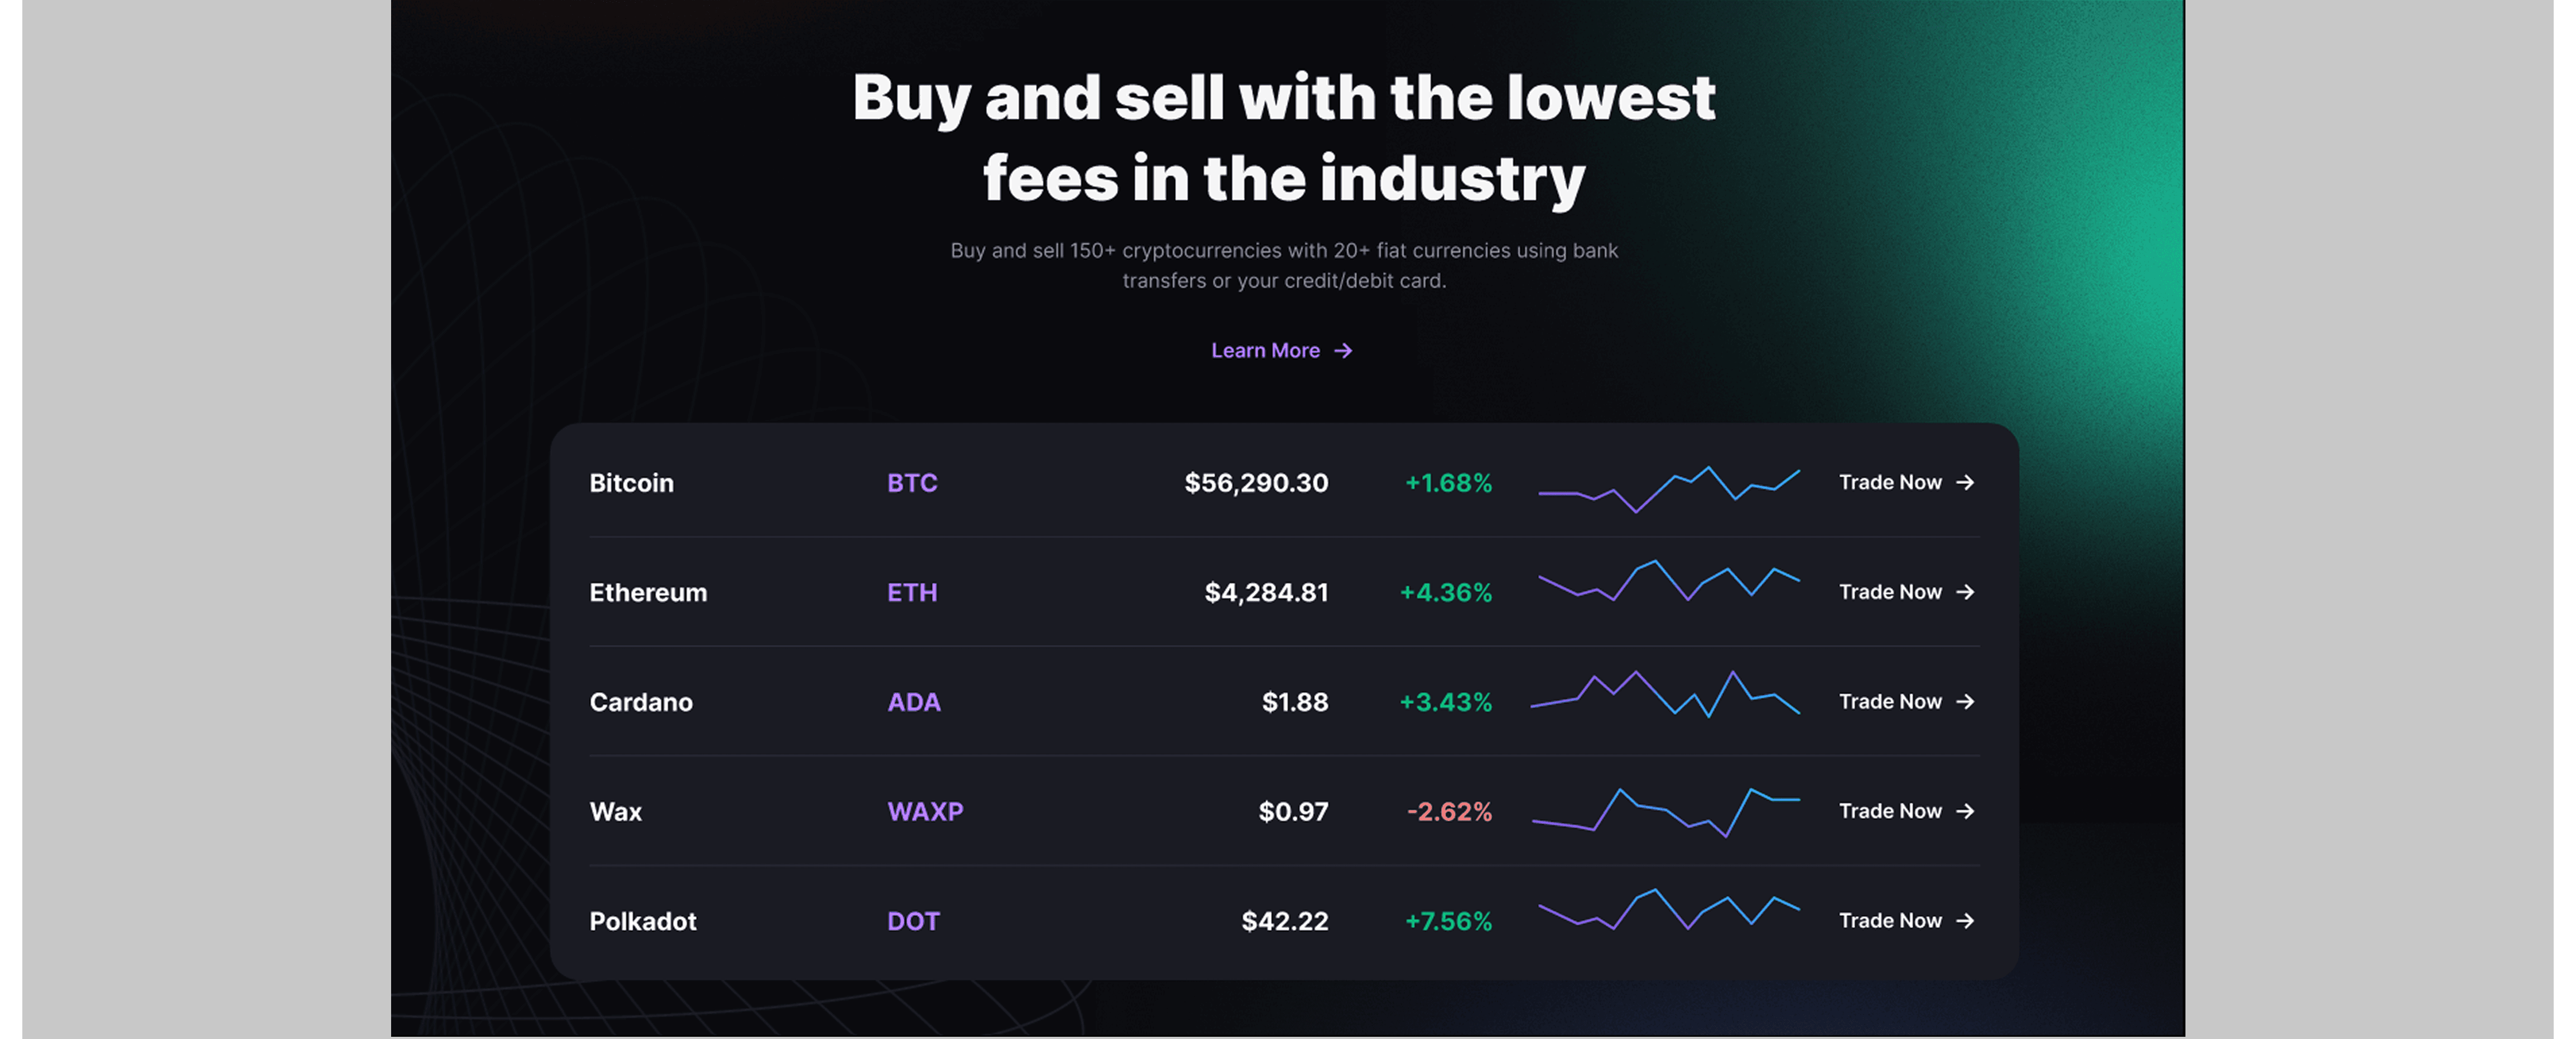The width and height of the screenshot is (2576, 1039).
Task: Select Trade Now for Bitcoin
Action: tap(1907, 483)
